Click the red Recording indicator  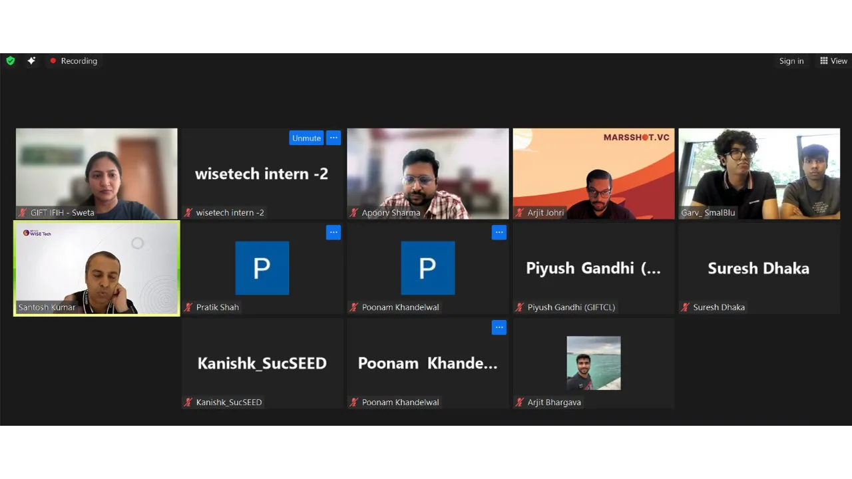coord(73,61)
